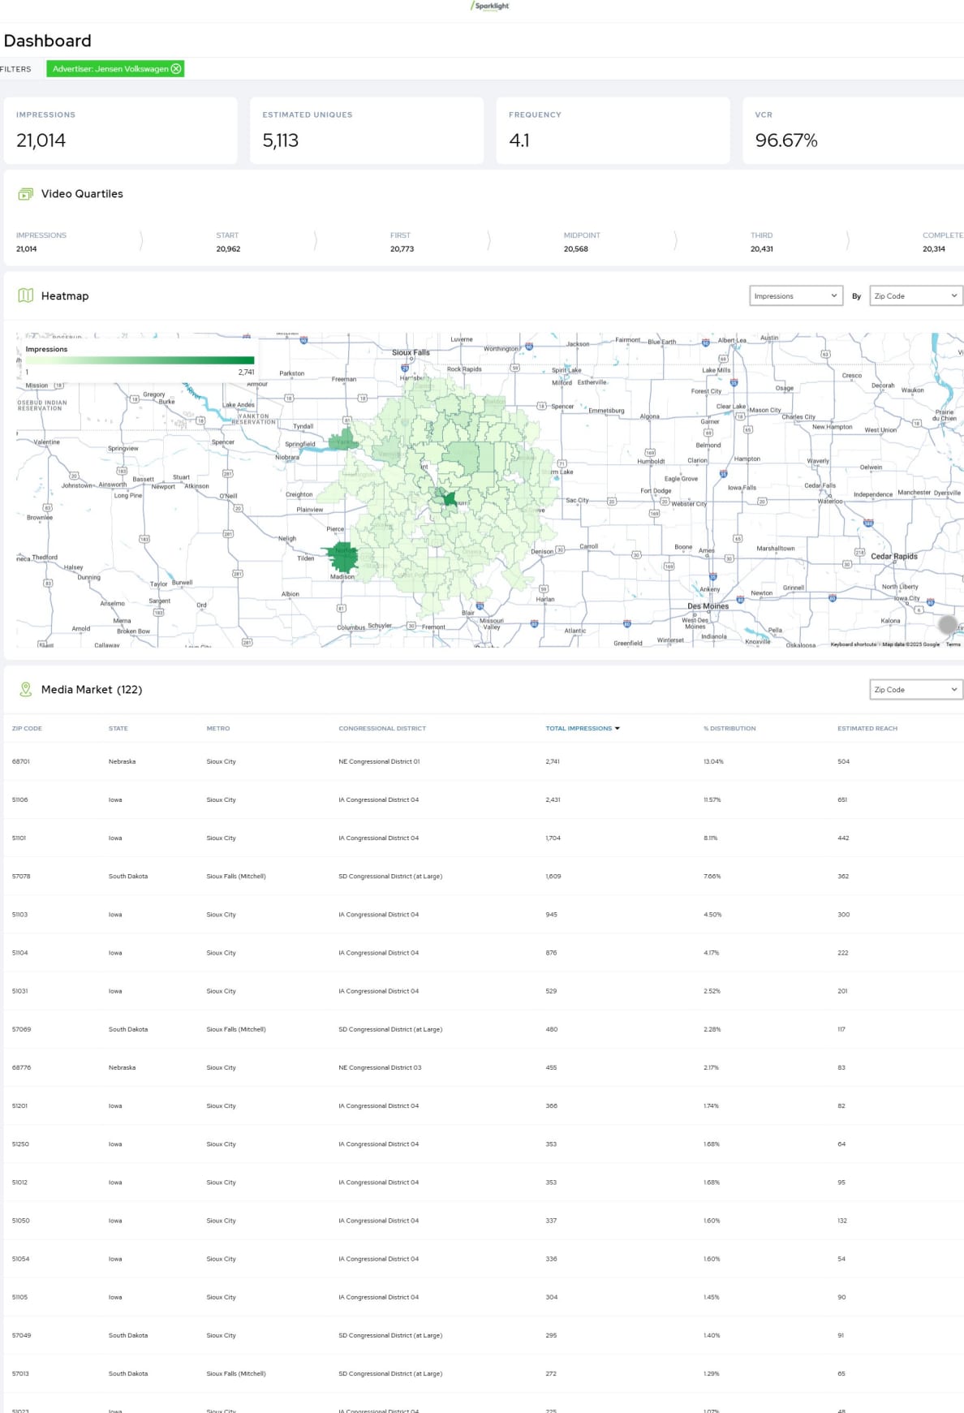
Task: Select zip code 57049 row
Action: click(482, 1335)
